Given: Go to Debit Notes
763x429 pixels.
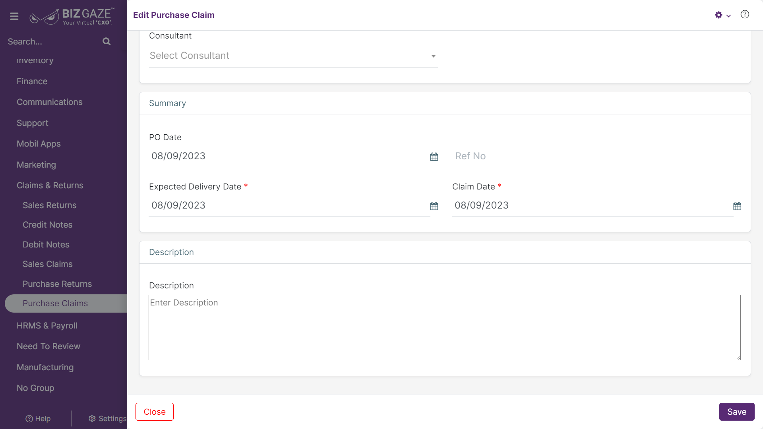Looking at the screenshot, I should click(46, 244).
